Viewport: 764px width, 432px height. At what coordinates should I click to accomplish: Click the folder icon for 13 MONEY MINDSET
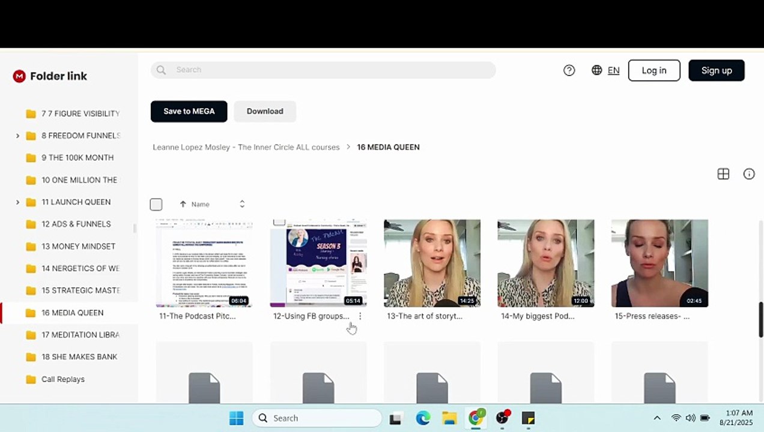(31, 246)
